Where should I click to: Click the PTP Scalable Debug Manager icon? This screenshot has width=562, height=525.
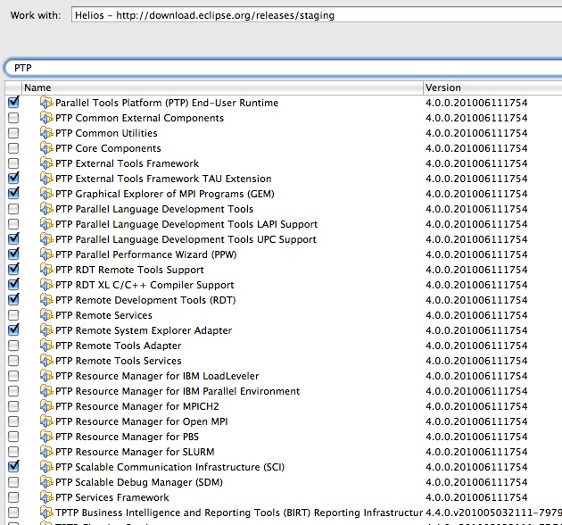click(x=46, y=482)
